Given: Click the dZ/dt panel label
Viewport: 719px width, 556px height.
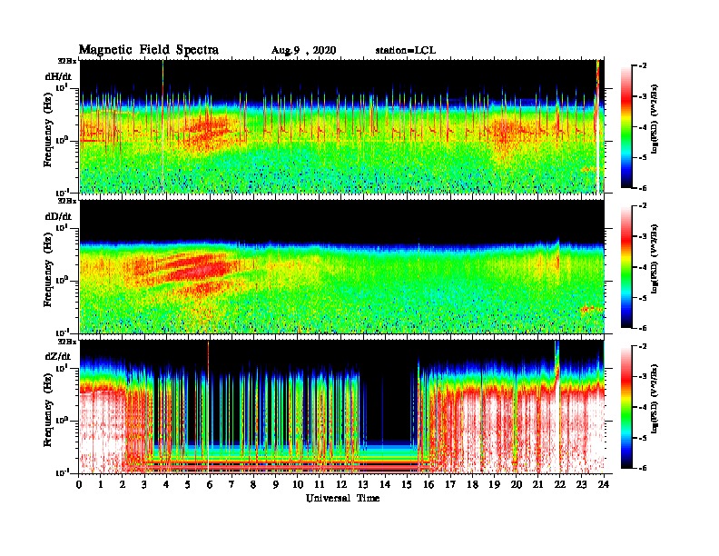Looking at the screenshot, I should coord(58,356).
